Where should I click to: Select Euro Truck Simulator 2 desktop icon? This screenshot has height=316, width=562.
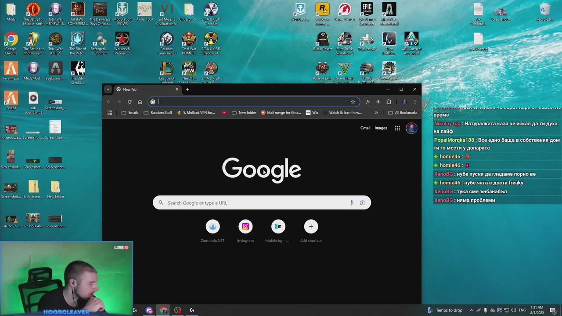345,43
